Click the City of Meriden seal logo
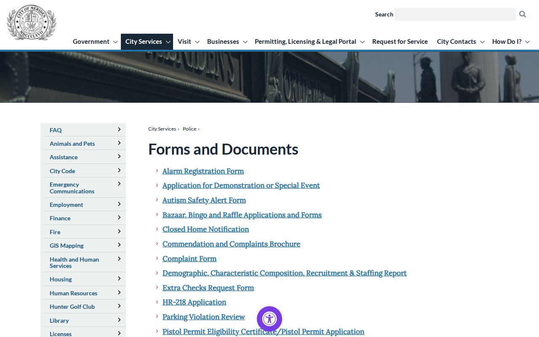The height and width of the screenshot is (337, 539). tap(32, 22)
